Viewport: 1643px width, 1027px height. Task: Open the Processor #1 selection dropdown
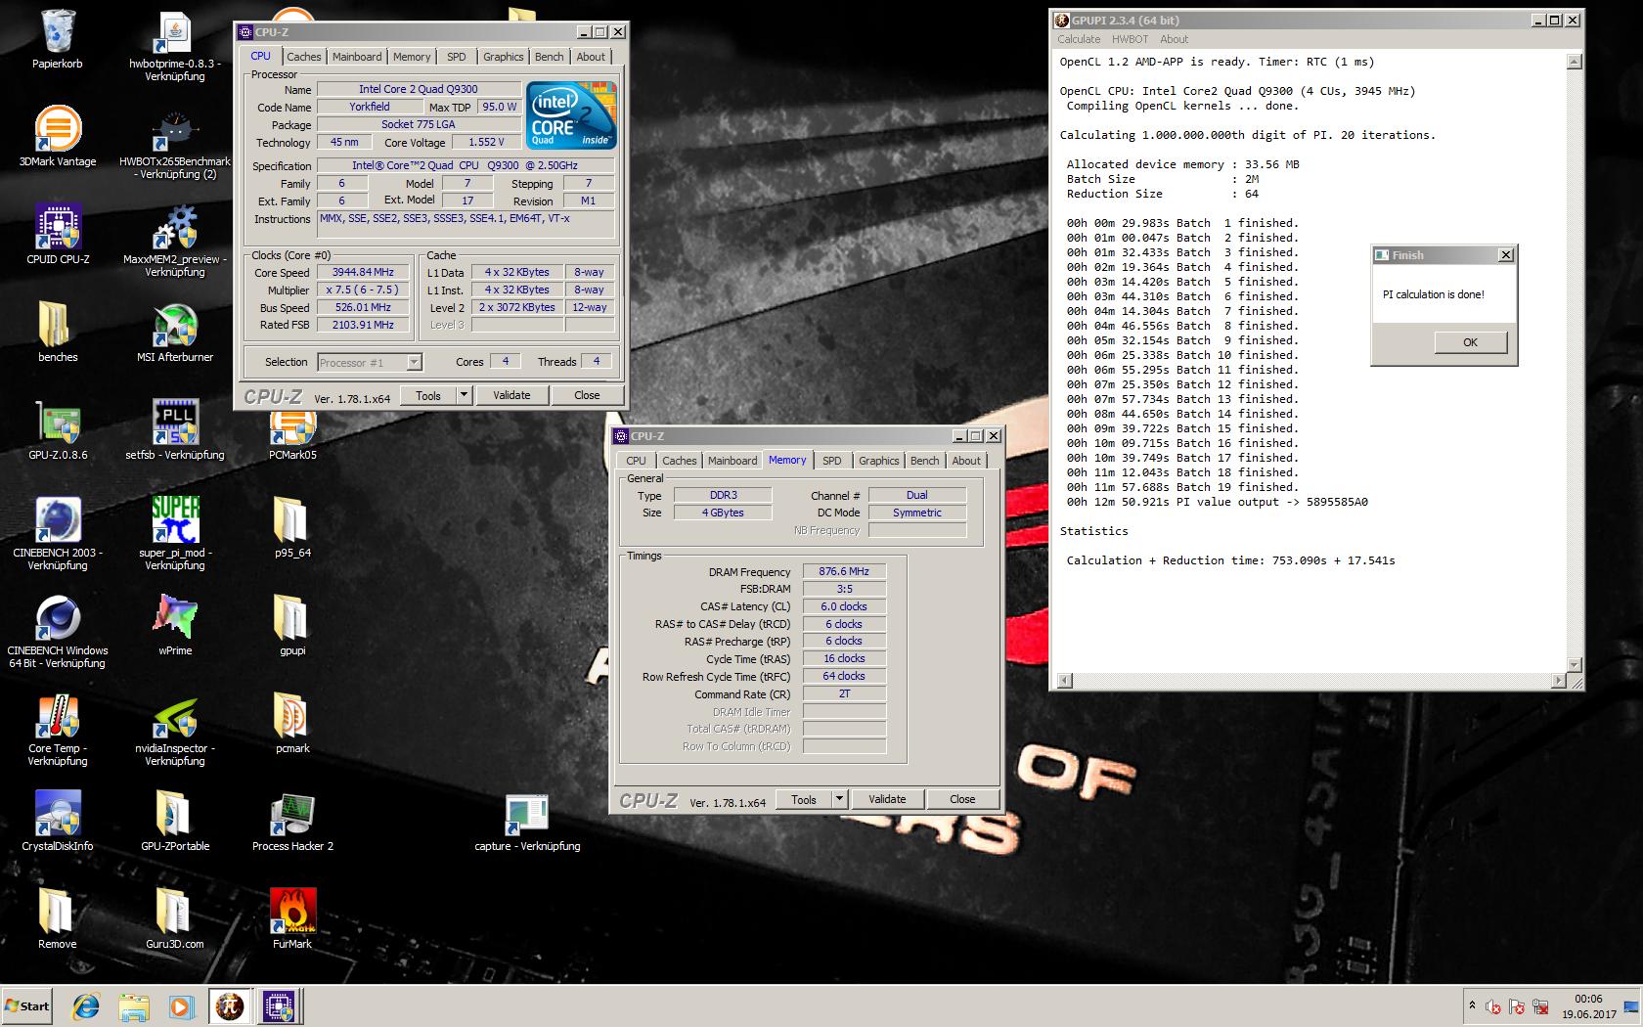(370, 362)
